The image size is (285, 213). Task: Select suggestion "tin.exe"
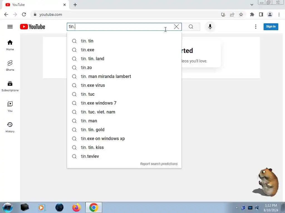124,50
